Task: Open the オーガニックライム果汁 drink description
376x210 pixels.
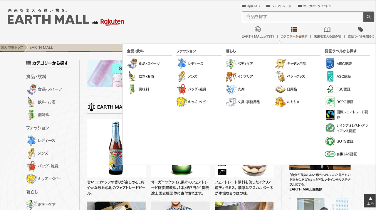Action: 180,188
